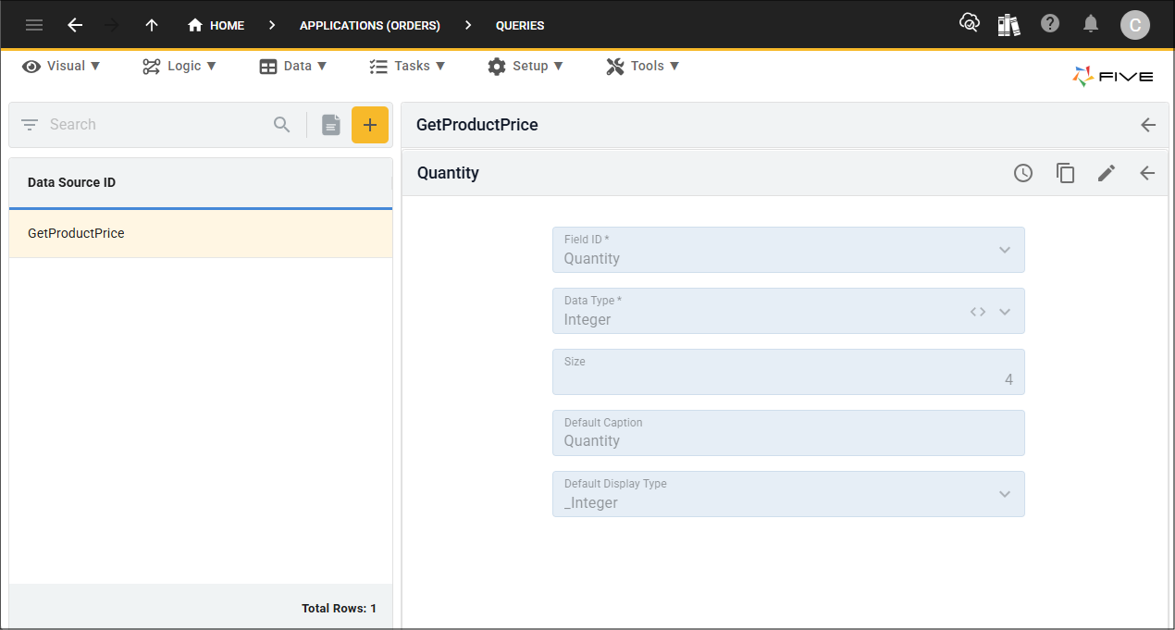The height and width of the screenshot is (630, 1175).
Task: Open the Data menu
Action: click(292, 66)
